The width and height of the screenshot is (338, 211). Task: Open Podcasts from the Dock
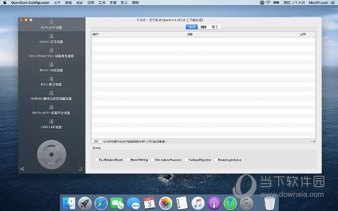pos(214,203)
